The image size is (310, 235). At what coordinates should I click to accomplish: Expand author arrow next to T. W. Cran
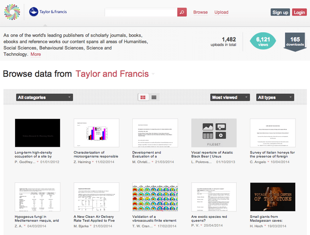155,225
